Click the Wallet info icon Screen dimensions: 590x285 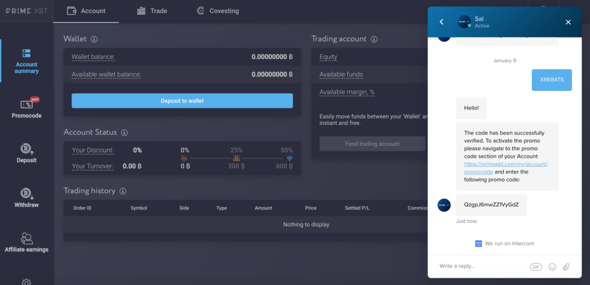[94, 39]
